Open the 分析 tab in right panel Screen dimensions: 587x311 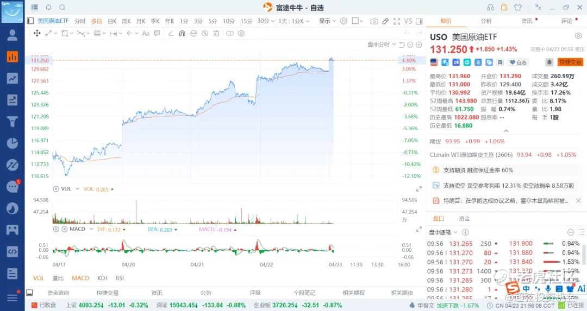[x=486, y=21]
